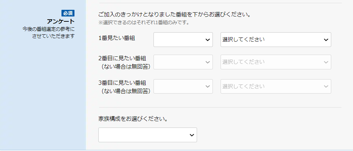
Task: Click the 家族構成をお選びください text
Action: pos(133,119)
